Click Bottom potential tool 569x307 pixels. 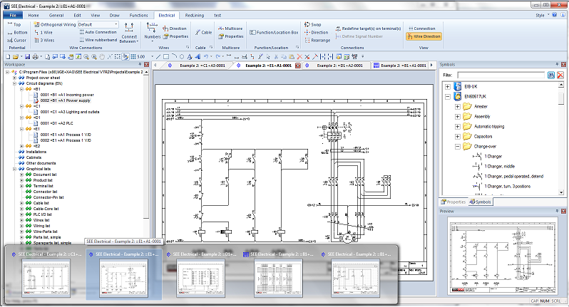(17, 32)
